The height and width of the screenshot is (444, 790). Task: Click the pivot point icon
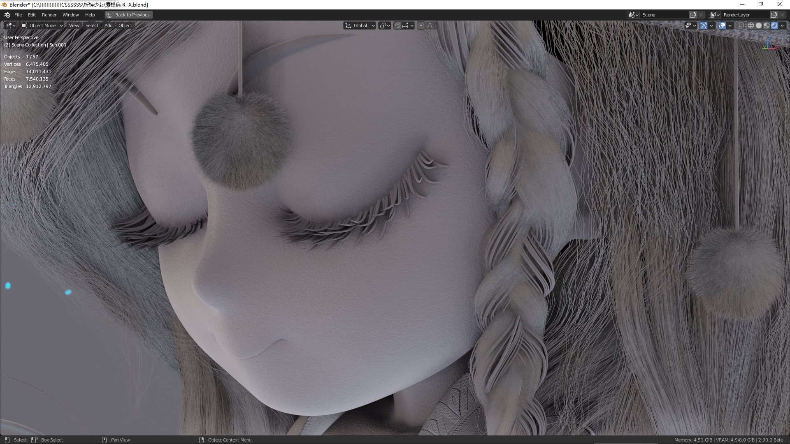(x=383, y=25)
